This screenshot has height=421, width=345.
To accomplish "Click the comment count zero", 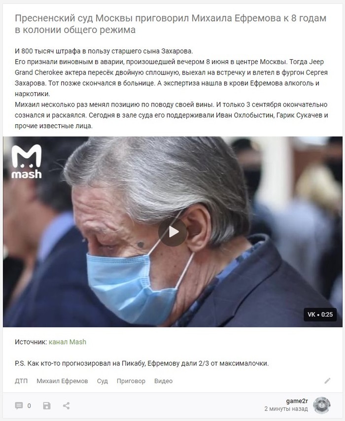I will (x=29, y=406).
